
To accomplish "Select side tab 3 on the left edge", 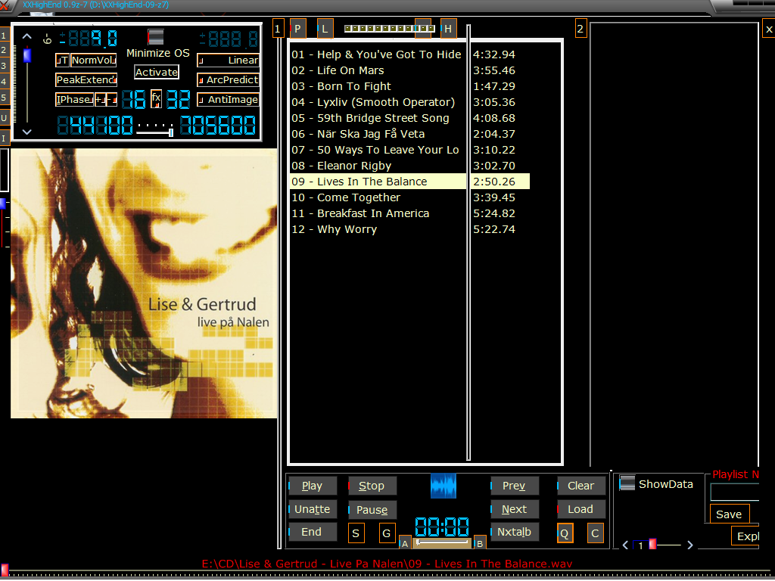I will pos(4,66).
